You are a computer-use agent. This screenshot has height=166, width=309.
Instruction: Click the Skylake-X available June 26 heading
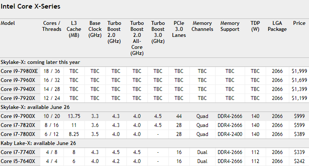(35, 107)
